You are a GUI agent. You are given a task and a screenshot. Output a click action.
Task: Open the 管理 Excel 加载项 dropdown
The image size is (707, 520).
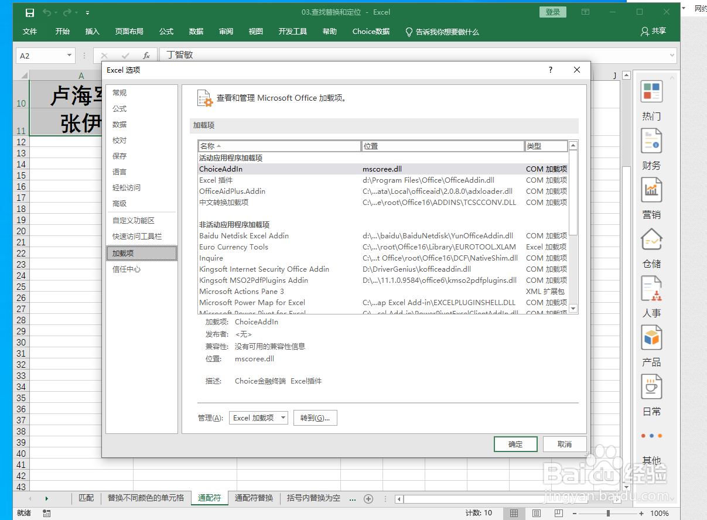258,418
